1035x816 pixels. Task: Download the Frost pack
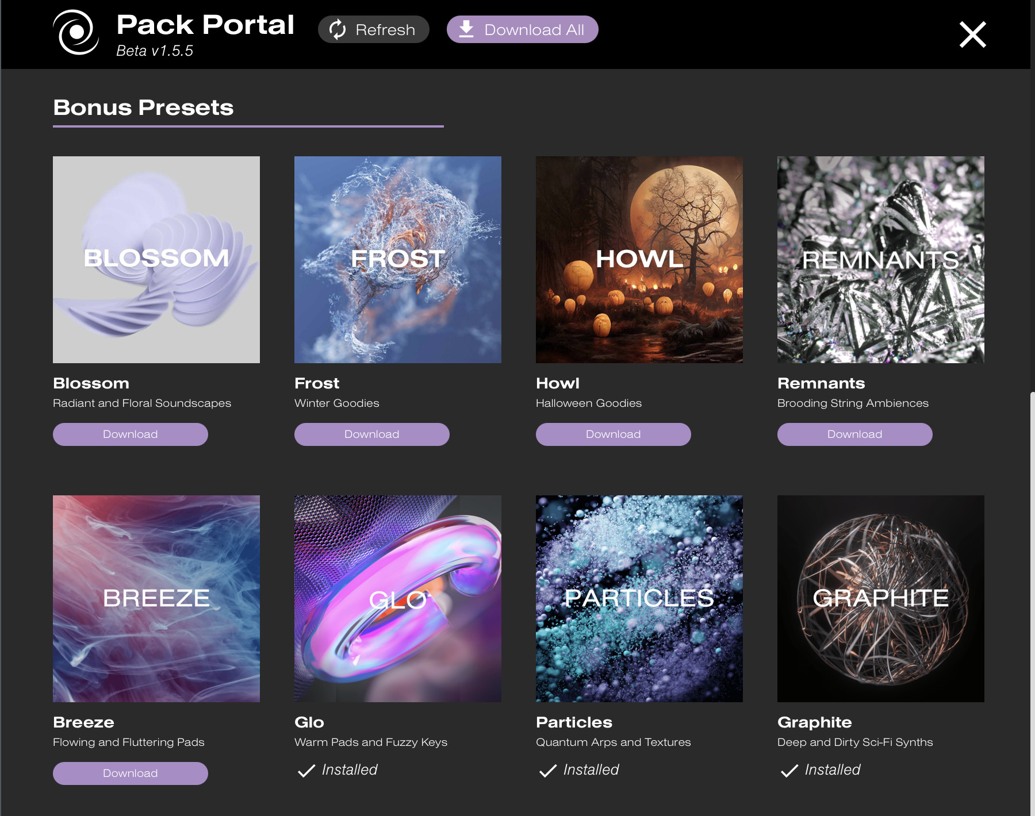pyautogui.click(x=372, y=434)
